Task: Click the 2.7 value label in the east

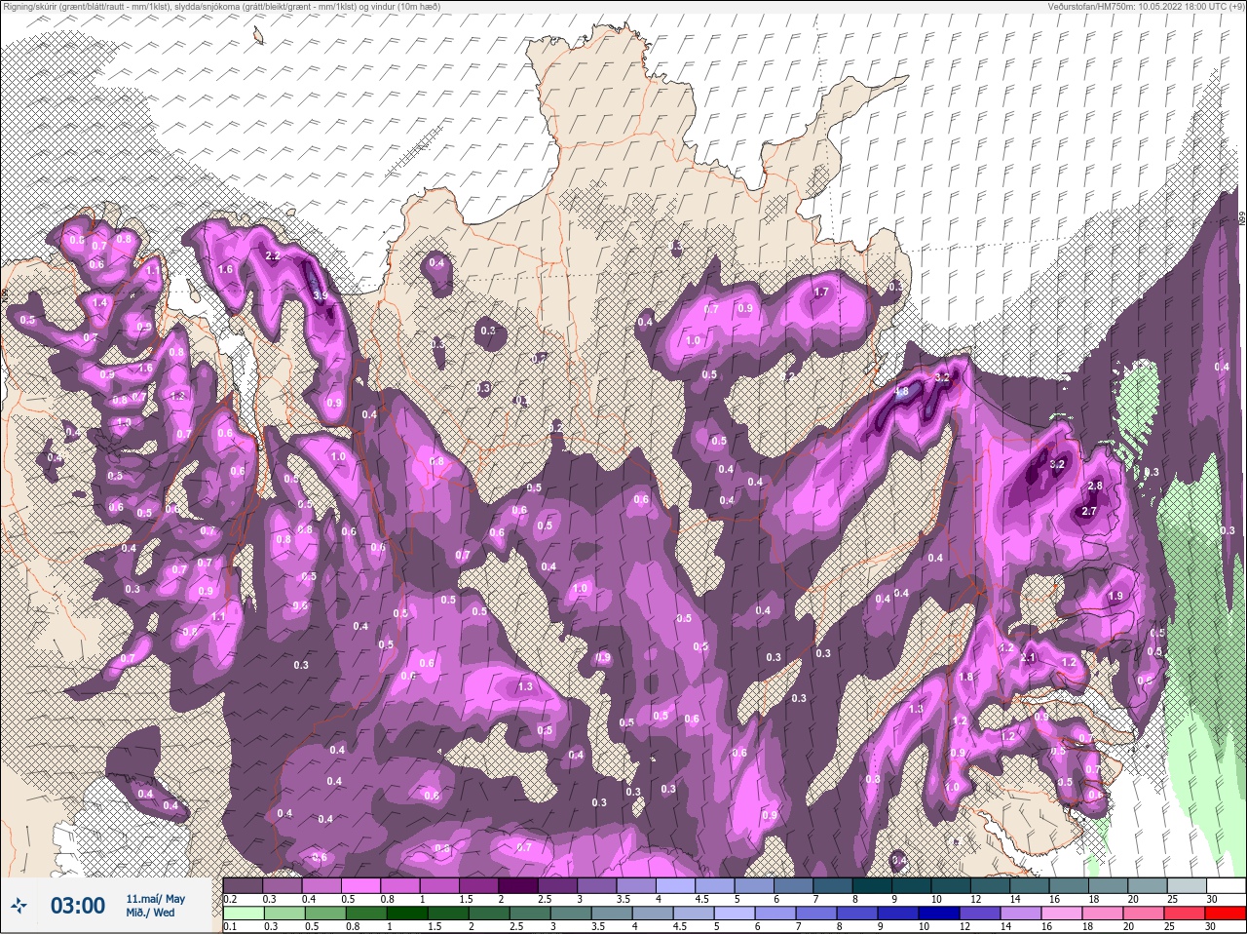Action: click(1090, 511)
